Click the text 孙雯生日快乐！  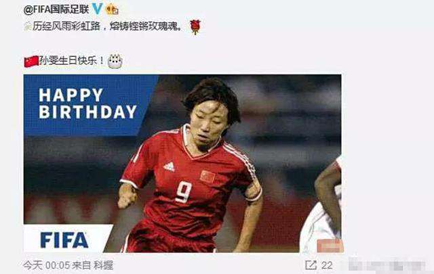tap(72, 60)
